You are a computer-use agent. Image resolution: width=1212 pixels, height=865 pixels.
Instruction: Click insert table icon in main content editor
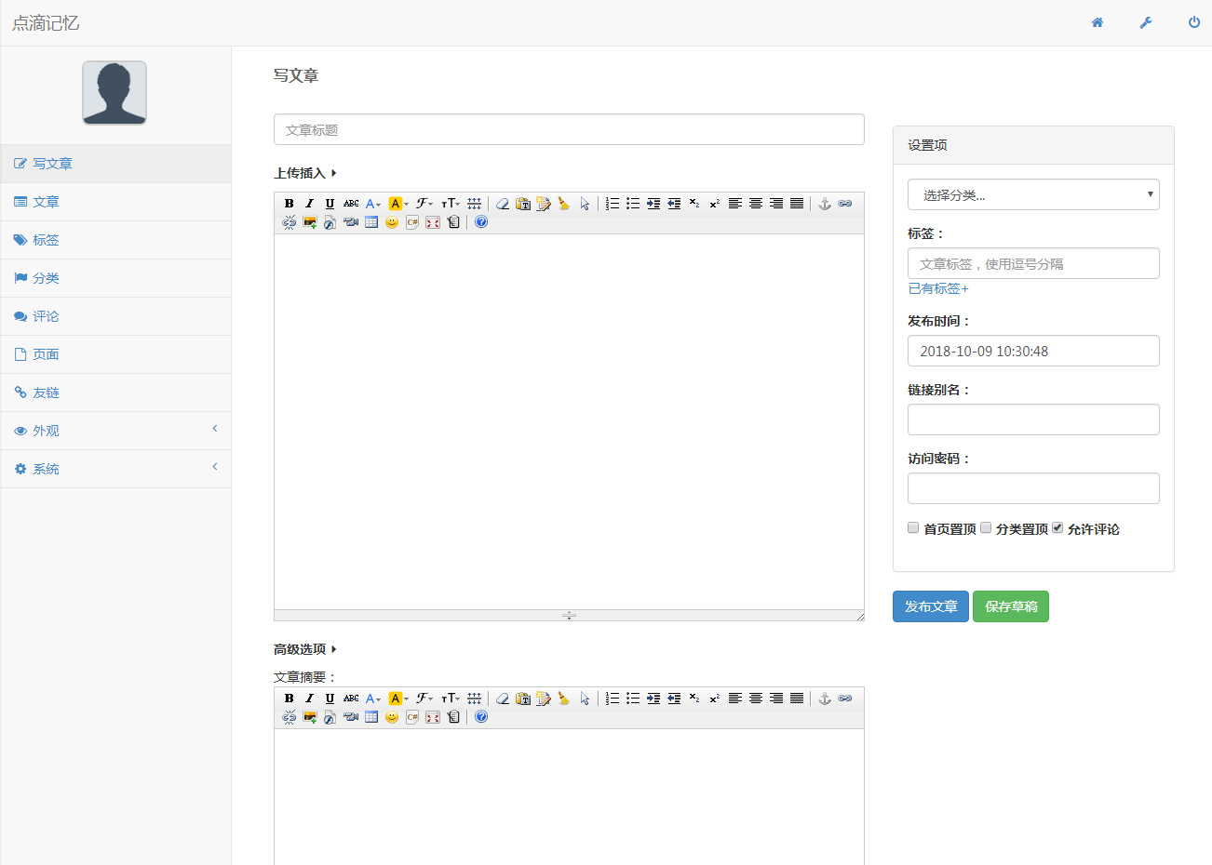click(x=371, y=222)
